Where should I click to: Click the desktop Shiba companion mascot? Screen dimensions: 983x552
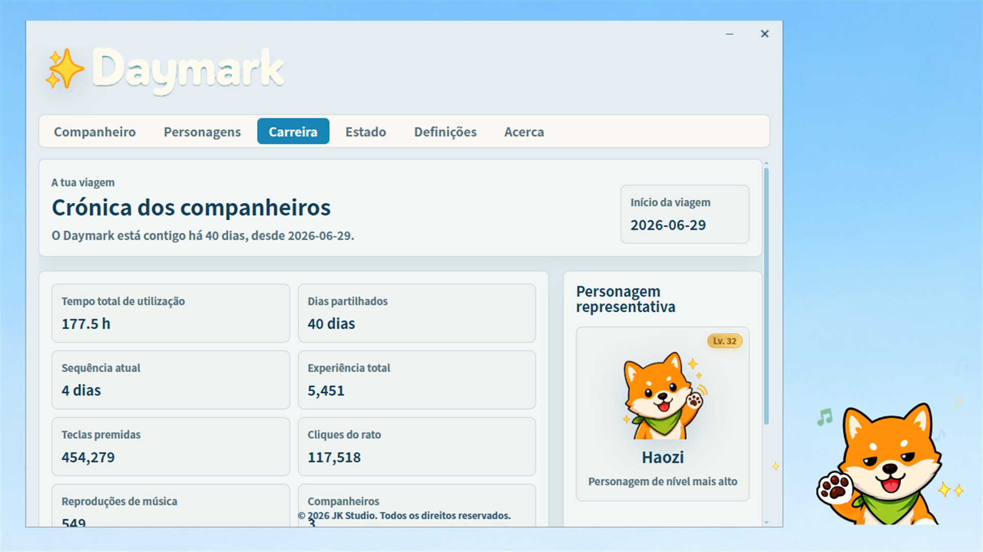click(x=881, y=464)
